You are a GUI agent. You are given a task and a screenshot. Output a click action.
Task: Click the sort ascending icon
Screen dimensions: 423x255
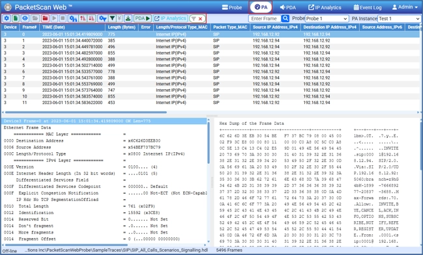click(83, 18)
